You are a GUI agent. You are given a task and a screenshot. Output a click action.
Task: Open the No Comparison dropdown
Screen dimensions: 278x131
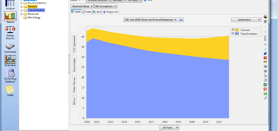click(x=106, y=6)
